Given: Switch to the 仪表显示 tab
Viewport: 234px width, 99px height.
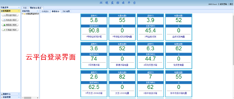Looking at the screenshot, I should pos(45,11).
